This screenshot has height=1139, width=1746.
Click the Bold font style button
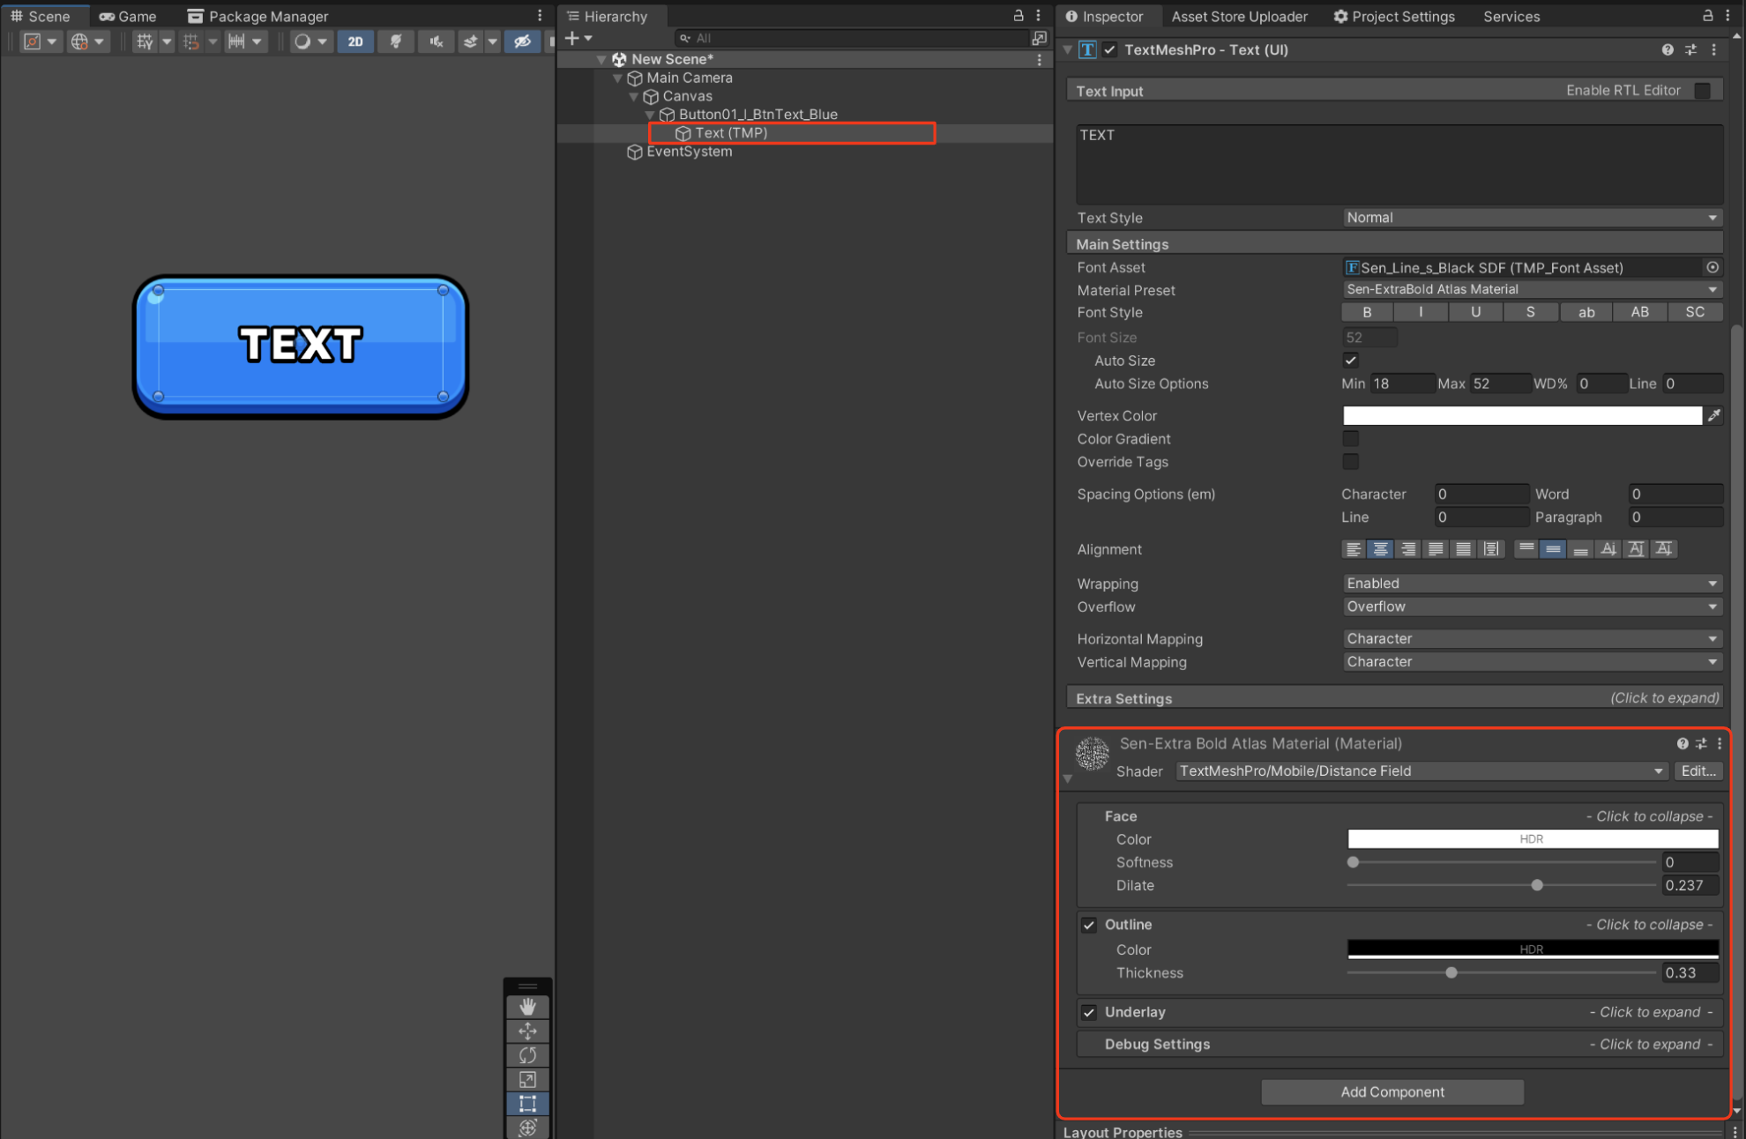[1367, 312]
